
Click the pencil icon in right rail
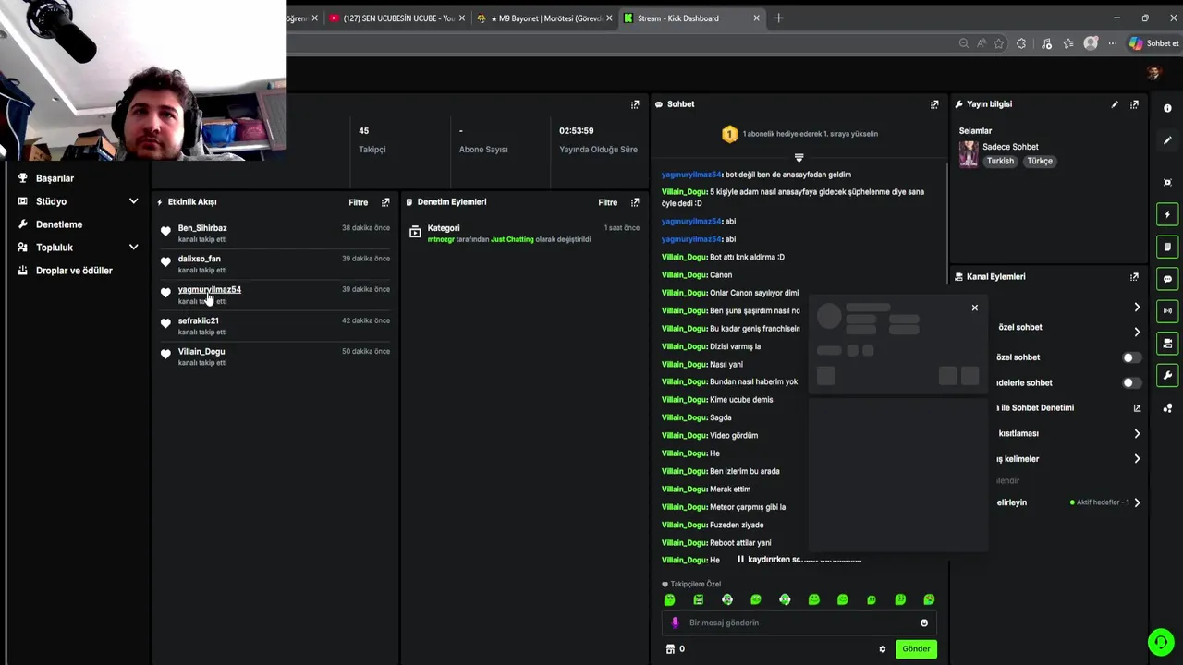click(x=1167, y=140)
